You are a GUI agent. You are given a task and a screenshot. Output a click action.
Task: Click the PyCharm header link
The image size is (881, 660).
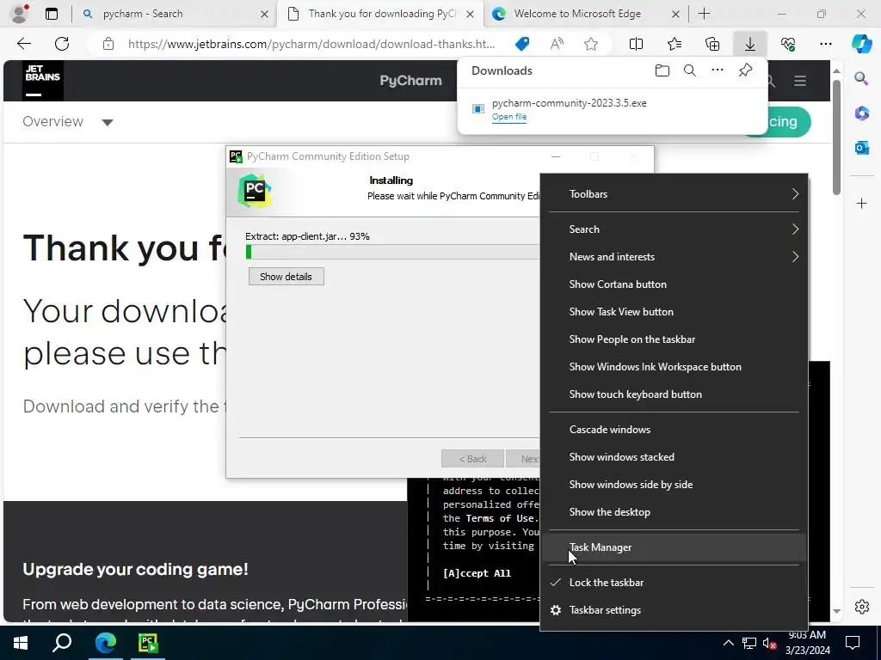(410, 81)
